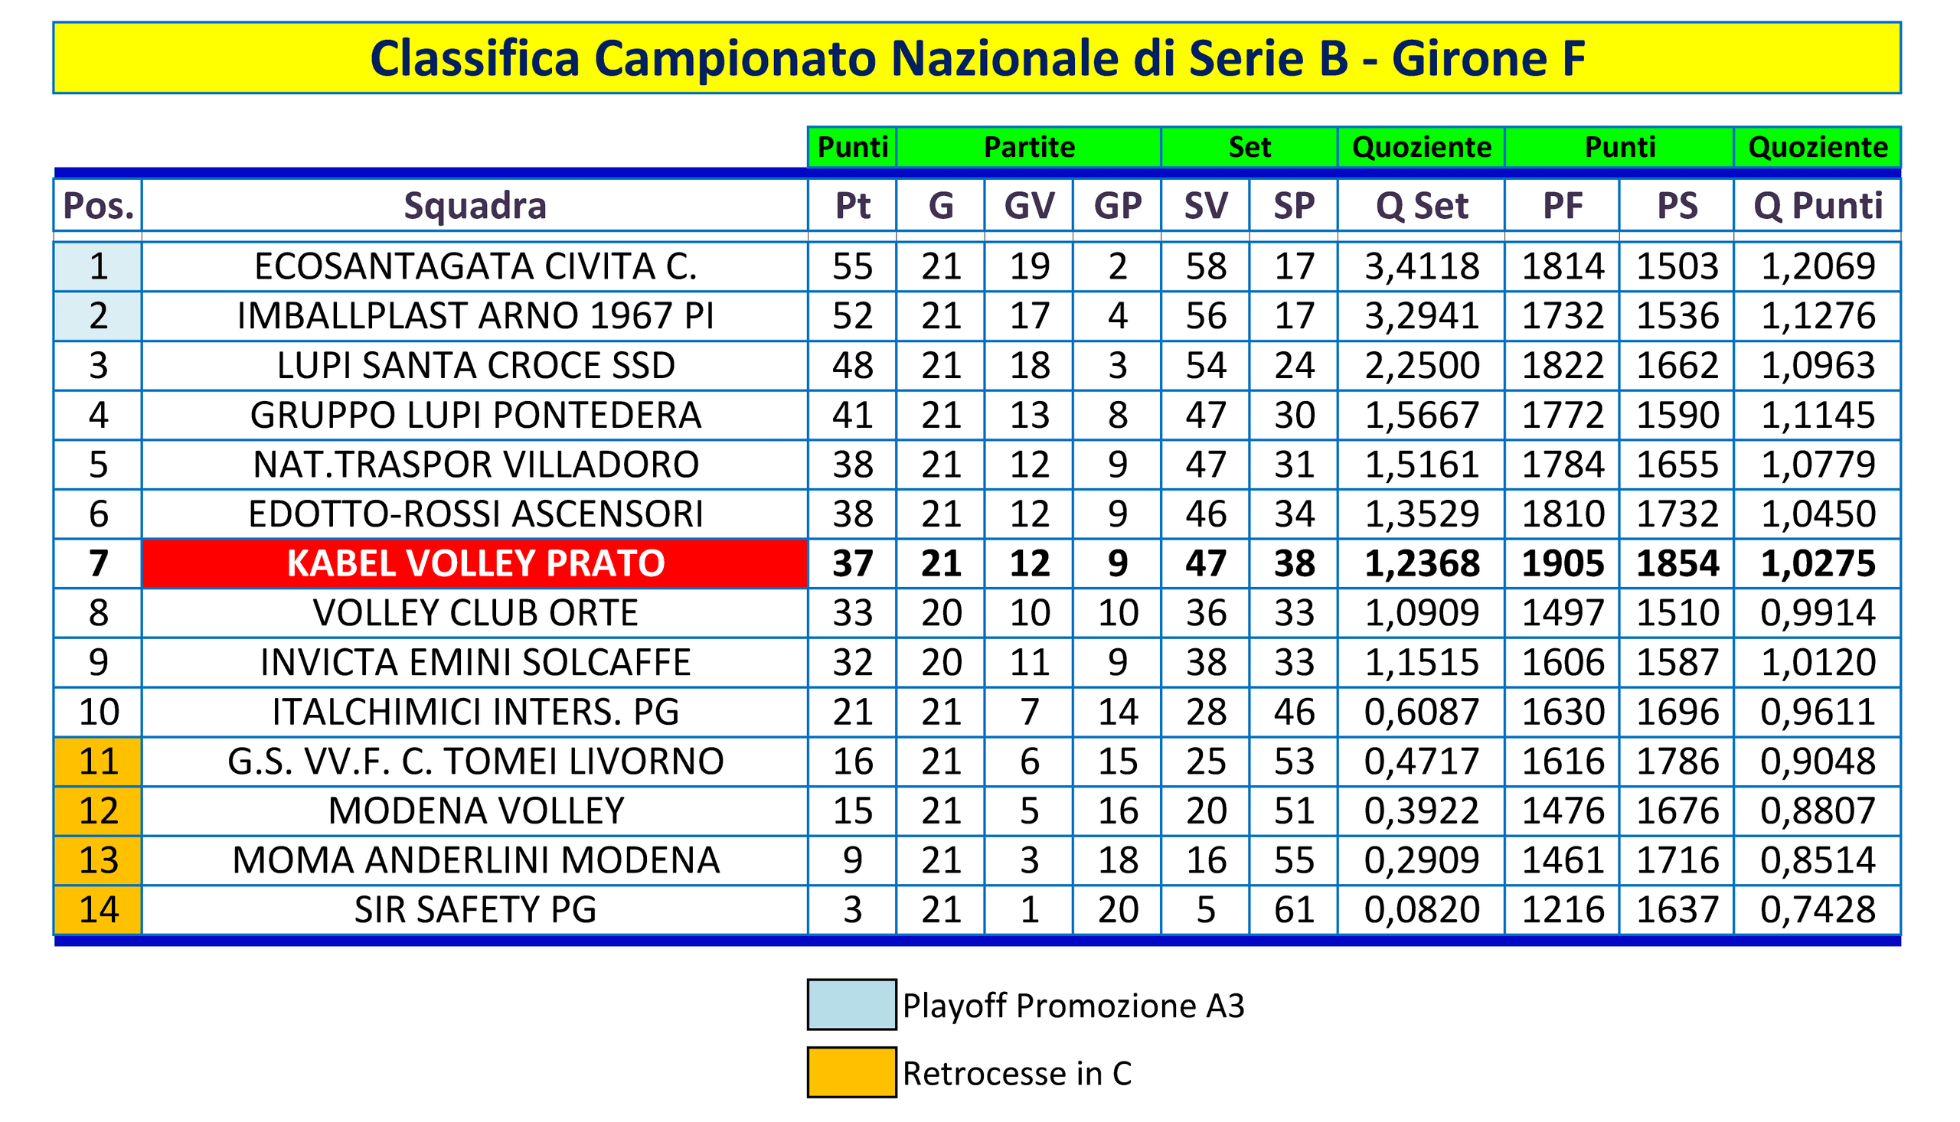
Task: Select the MODENA VOLLEY row name
Action: [x=475, y=811]
